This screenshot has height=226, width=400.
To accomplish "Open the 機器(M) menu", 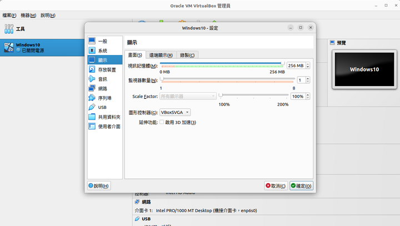I will click(28, 16).
